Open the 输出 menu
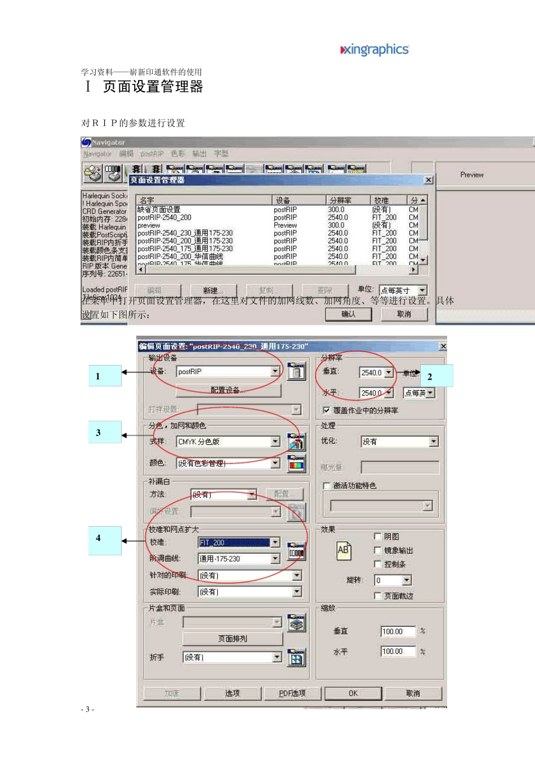The height and width of the screenshot is (757, 535). 199,154
